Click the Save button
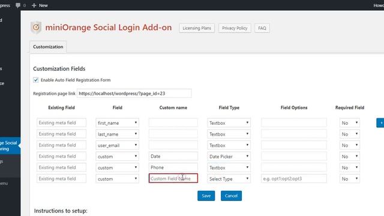Screen dimensions: 384x216 (206, 196)
